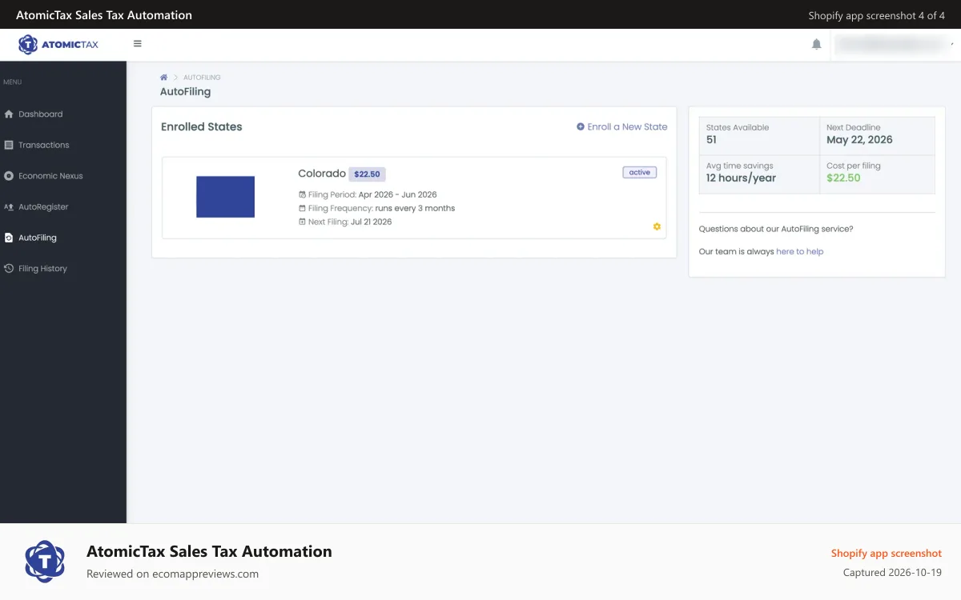Click Filing Period Apr 2026 - Jun 2026
Image resolution: width=961 pixels, height=600 pixels.
[x=372, y=194]
